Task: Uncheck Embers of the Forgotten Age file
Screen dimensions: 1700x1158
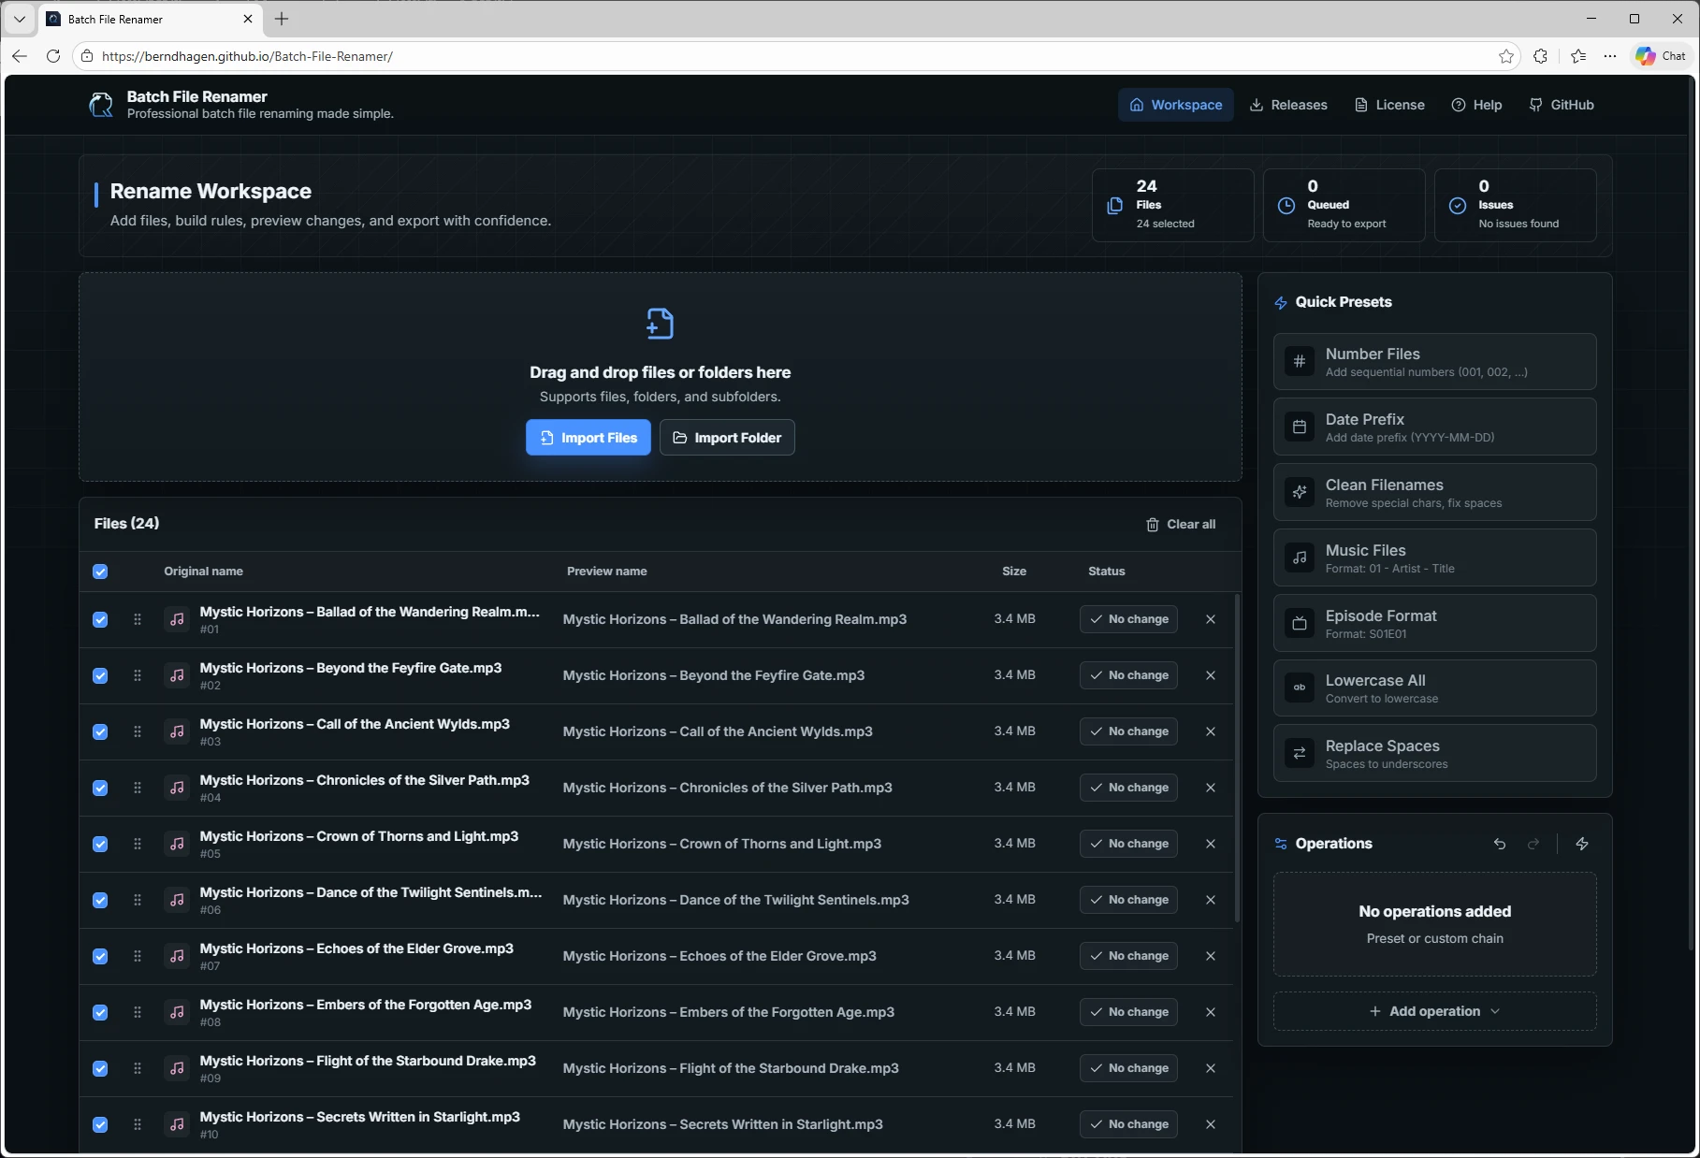Action: (x=100, y=1012)
